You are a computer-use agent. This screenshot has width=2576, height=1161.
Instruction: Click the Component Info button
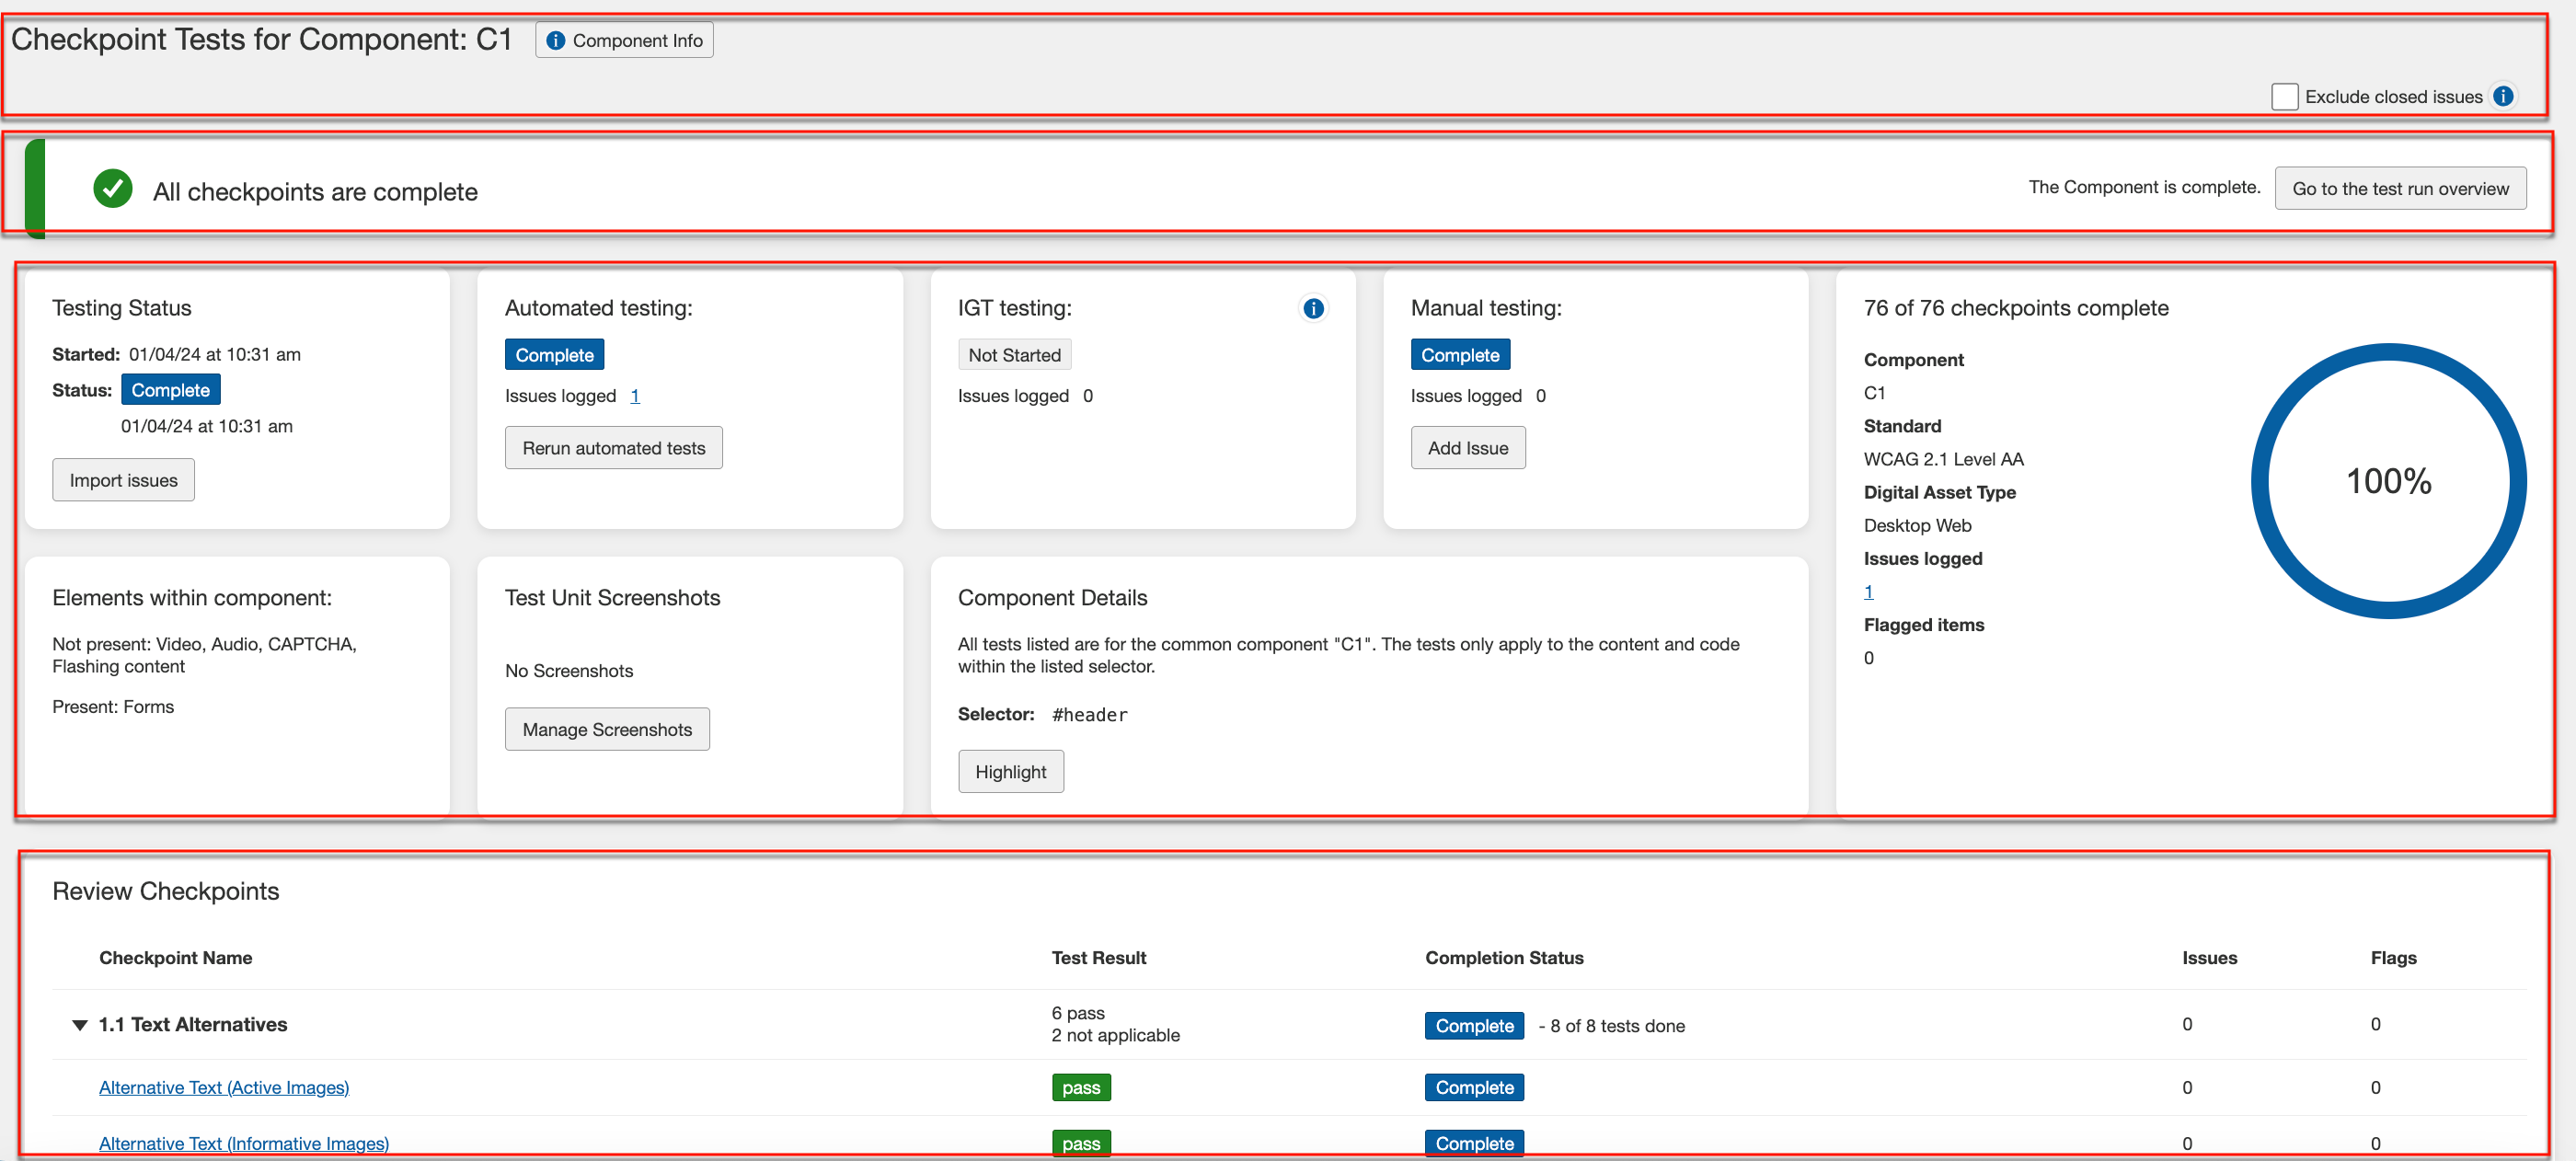click(624, 40)
